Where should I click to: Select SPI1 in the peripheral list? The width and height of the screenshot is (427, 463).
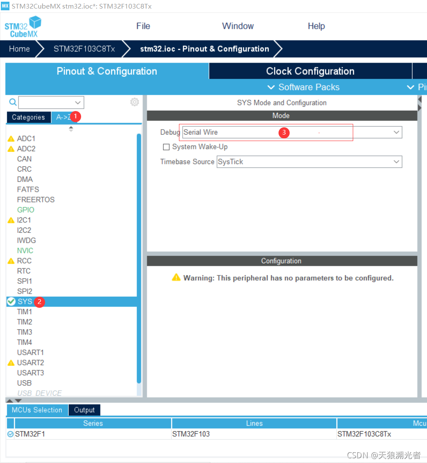(x=24, y=281)
